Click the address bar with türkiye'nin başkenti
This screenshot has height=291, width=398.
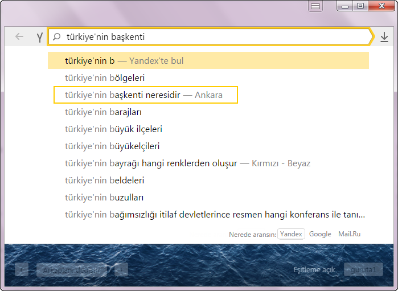[x=211, y=37]
